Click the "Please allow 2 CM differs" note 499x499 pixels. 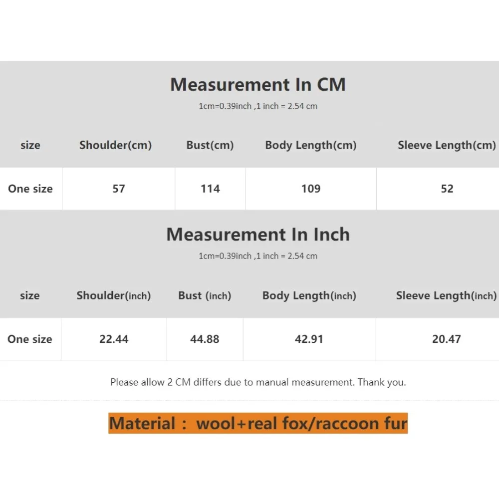click(258, 383)
